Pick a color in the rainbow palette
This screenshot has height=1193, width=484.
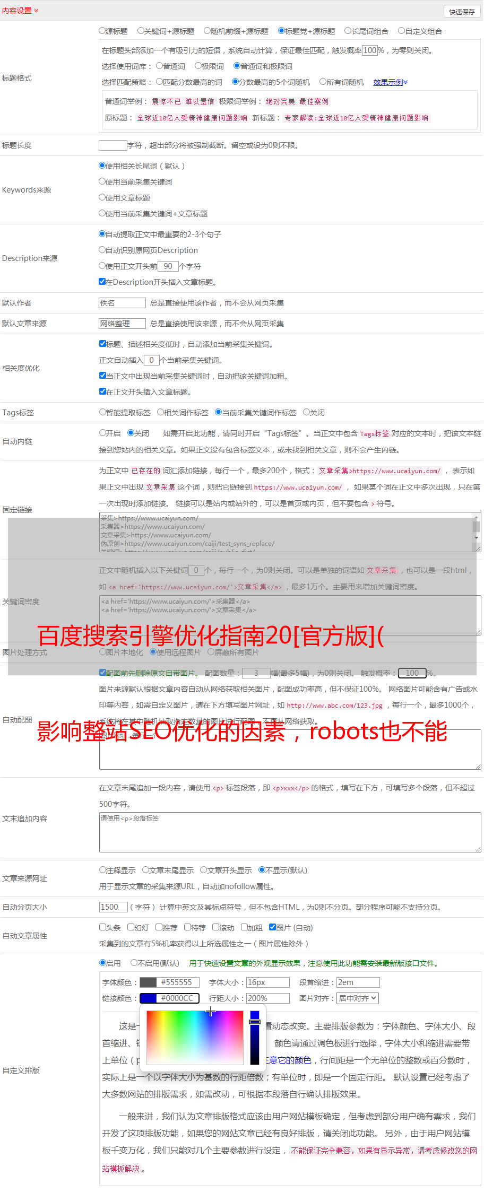(195, 1038)
